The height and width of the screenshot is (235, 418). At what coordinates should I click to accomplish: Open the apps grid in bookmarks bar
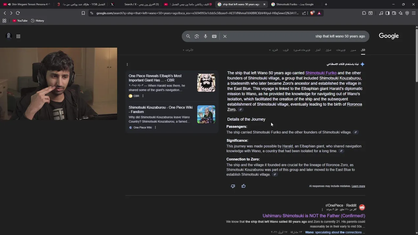click(4, 21)
